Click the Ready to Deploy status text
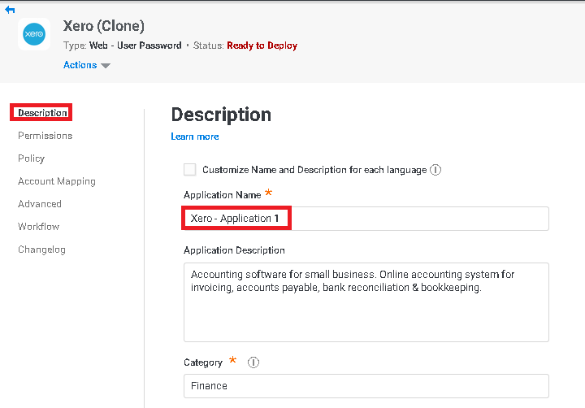This screenshot has height=408, width=585. pos(262,46)
